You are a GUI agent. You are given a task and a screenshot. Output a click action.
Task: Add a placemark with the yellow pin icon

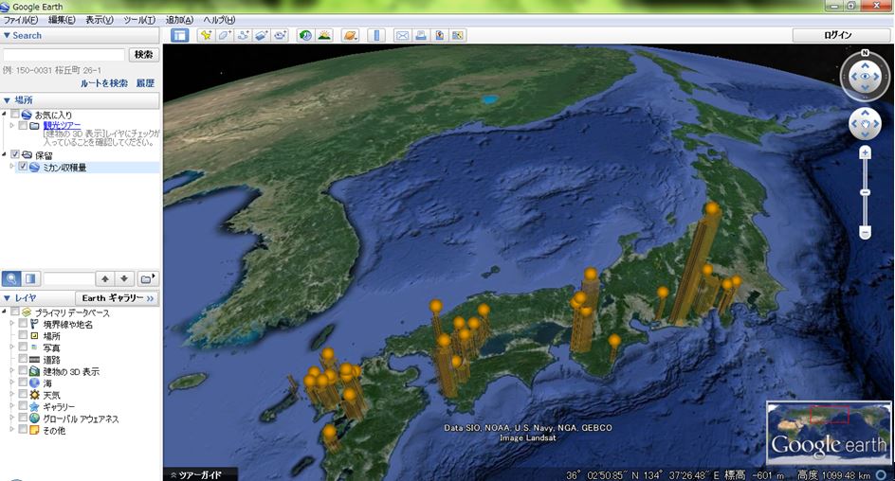point(206,35)
